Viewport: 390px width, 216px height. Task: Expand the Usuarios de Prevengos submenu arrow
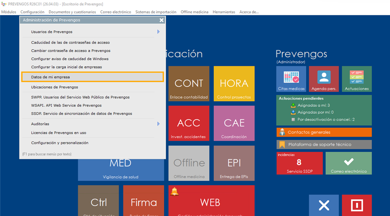(158, 32)
